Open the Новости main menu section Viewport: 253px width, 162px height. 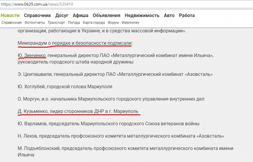10,15
